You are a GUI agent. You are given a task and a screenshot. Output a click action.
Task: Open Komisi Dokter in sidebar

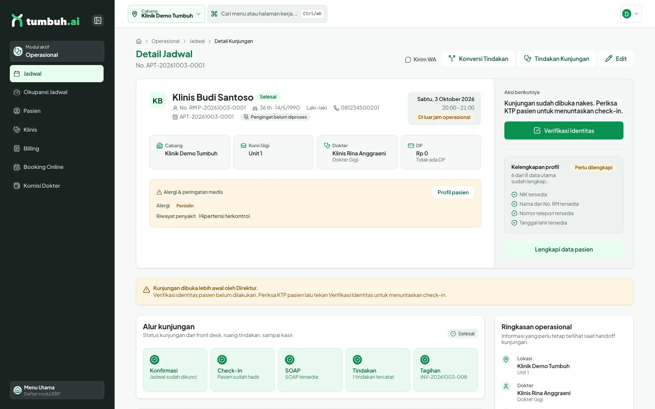coord(57,186)
